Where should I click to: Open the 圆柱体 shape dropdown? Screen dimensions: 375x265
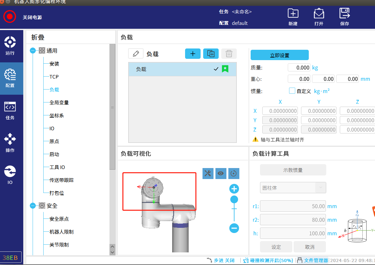coord(293,187)
